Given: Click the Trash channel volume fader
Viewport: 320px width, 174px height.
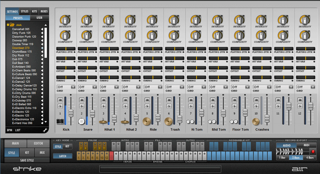Looking at the screenshot, I should pos(180,118).
